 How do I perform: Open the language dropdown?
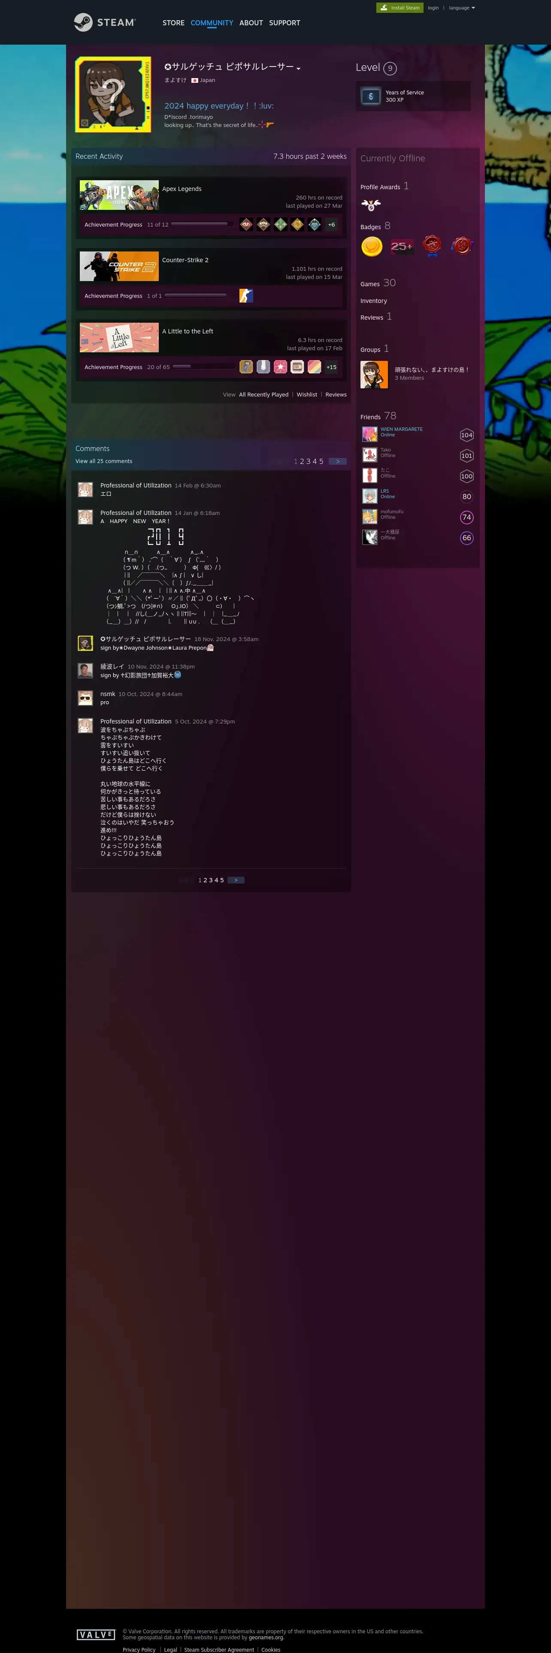(x=462, y=8)
